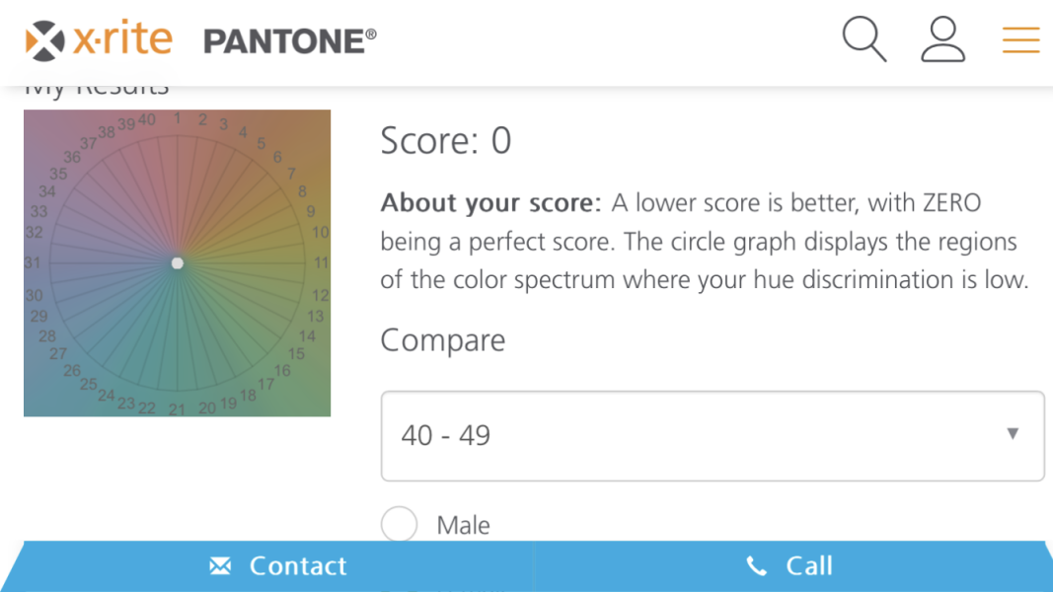
Task: Click the white center dot of the circle graph
Action: coord(178,263)
